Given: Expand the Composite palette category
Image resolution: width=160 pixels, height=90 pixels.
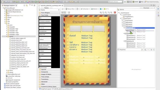Looking at the screenshot, I should pos(49,72).
